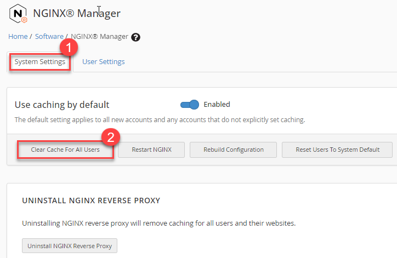
Task: Open help via the question mark icon
Action: click(x=136, y=37)
